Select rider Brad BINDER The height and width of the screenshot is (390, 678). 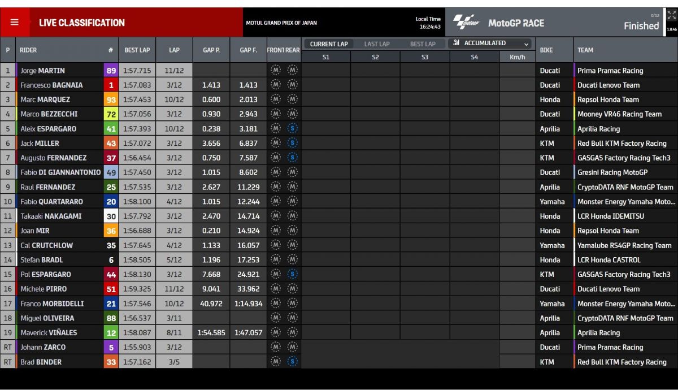(x=41, y=362)
